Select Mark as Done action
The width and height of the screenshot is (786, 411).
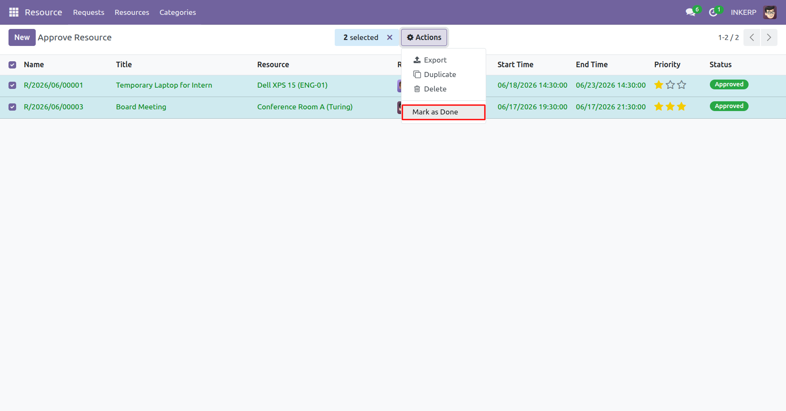click(444, 112)
